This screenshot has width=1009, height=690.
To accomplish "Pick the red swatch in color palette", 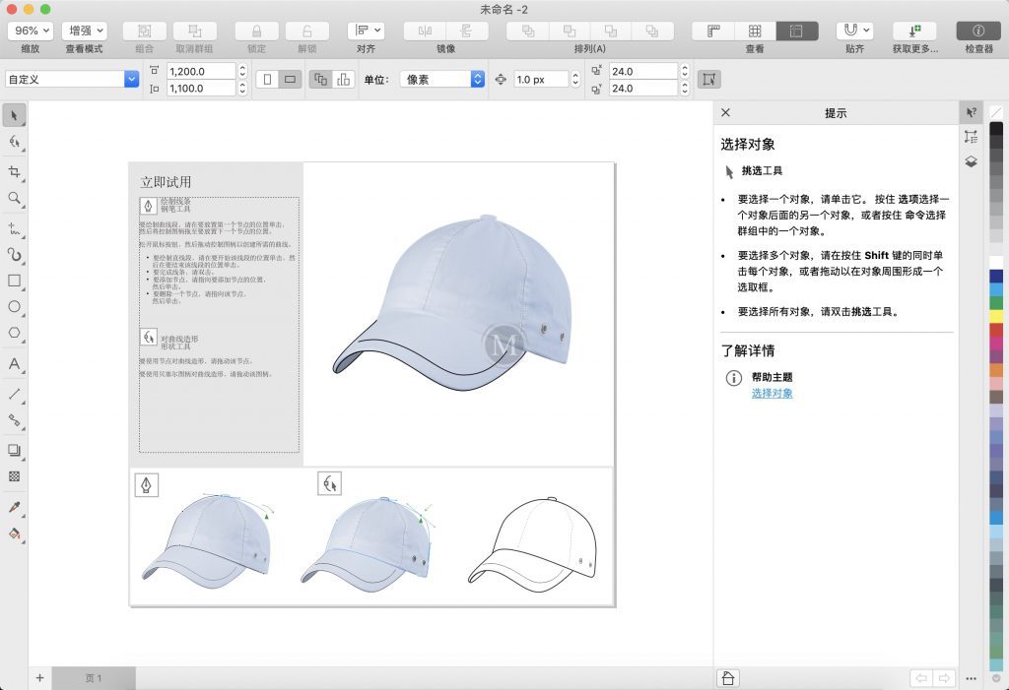I will (x=996, y=331).
